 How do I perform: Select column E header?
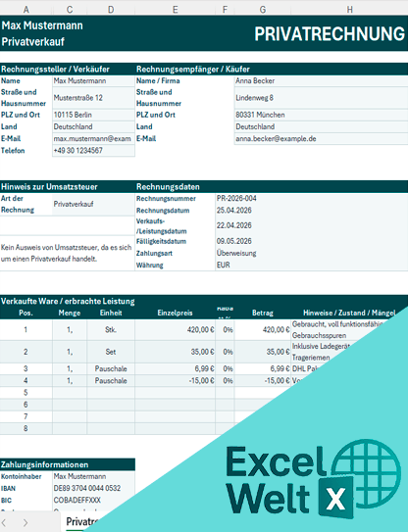[175, 10]
